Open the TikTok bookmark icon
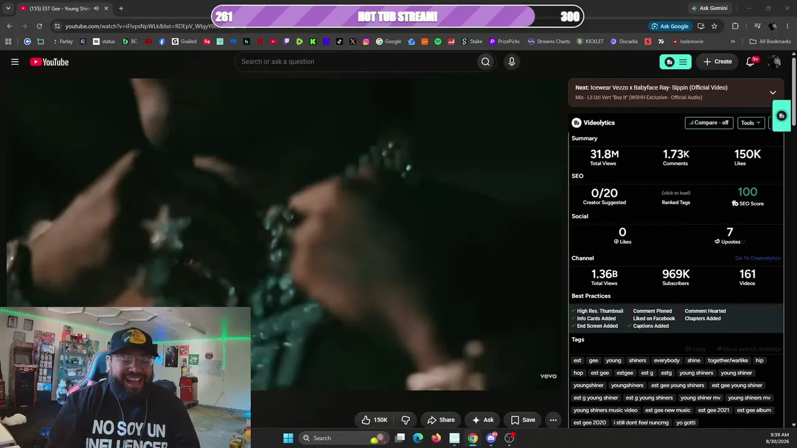 tap(339, 42)
